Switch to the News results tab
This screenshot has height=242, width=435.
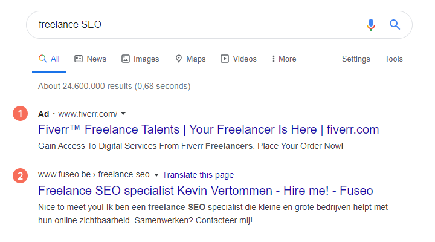click(90, 59)
